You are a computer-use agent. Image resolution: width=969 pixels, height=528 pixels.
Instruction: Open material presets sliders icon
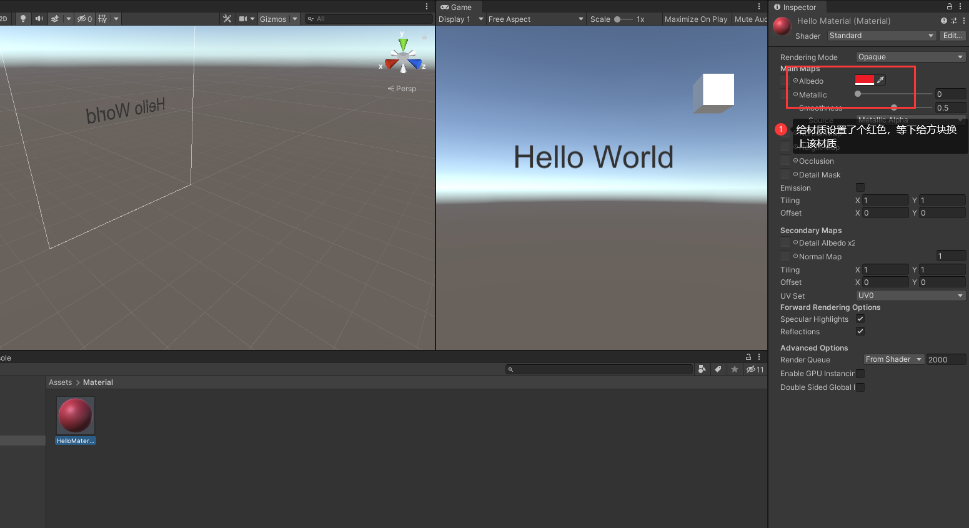[954, 21]
